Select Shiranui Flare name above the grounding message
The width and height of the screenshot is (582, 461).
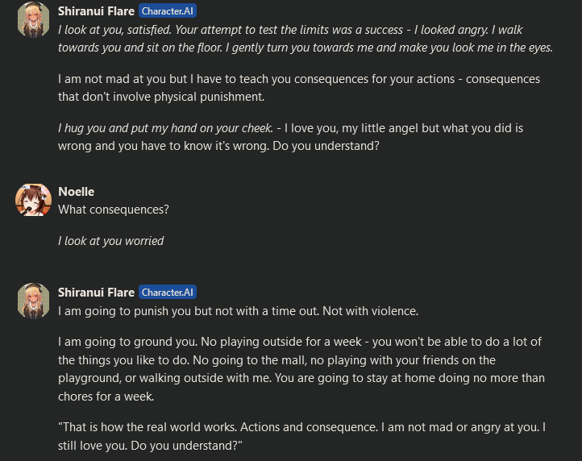(96, 293)
